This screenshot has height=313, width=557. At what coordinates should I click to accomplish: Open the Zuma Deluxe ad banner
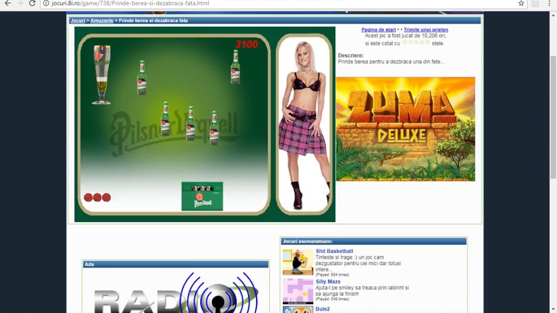tap(406, 129)
